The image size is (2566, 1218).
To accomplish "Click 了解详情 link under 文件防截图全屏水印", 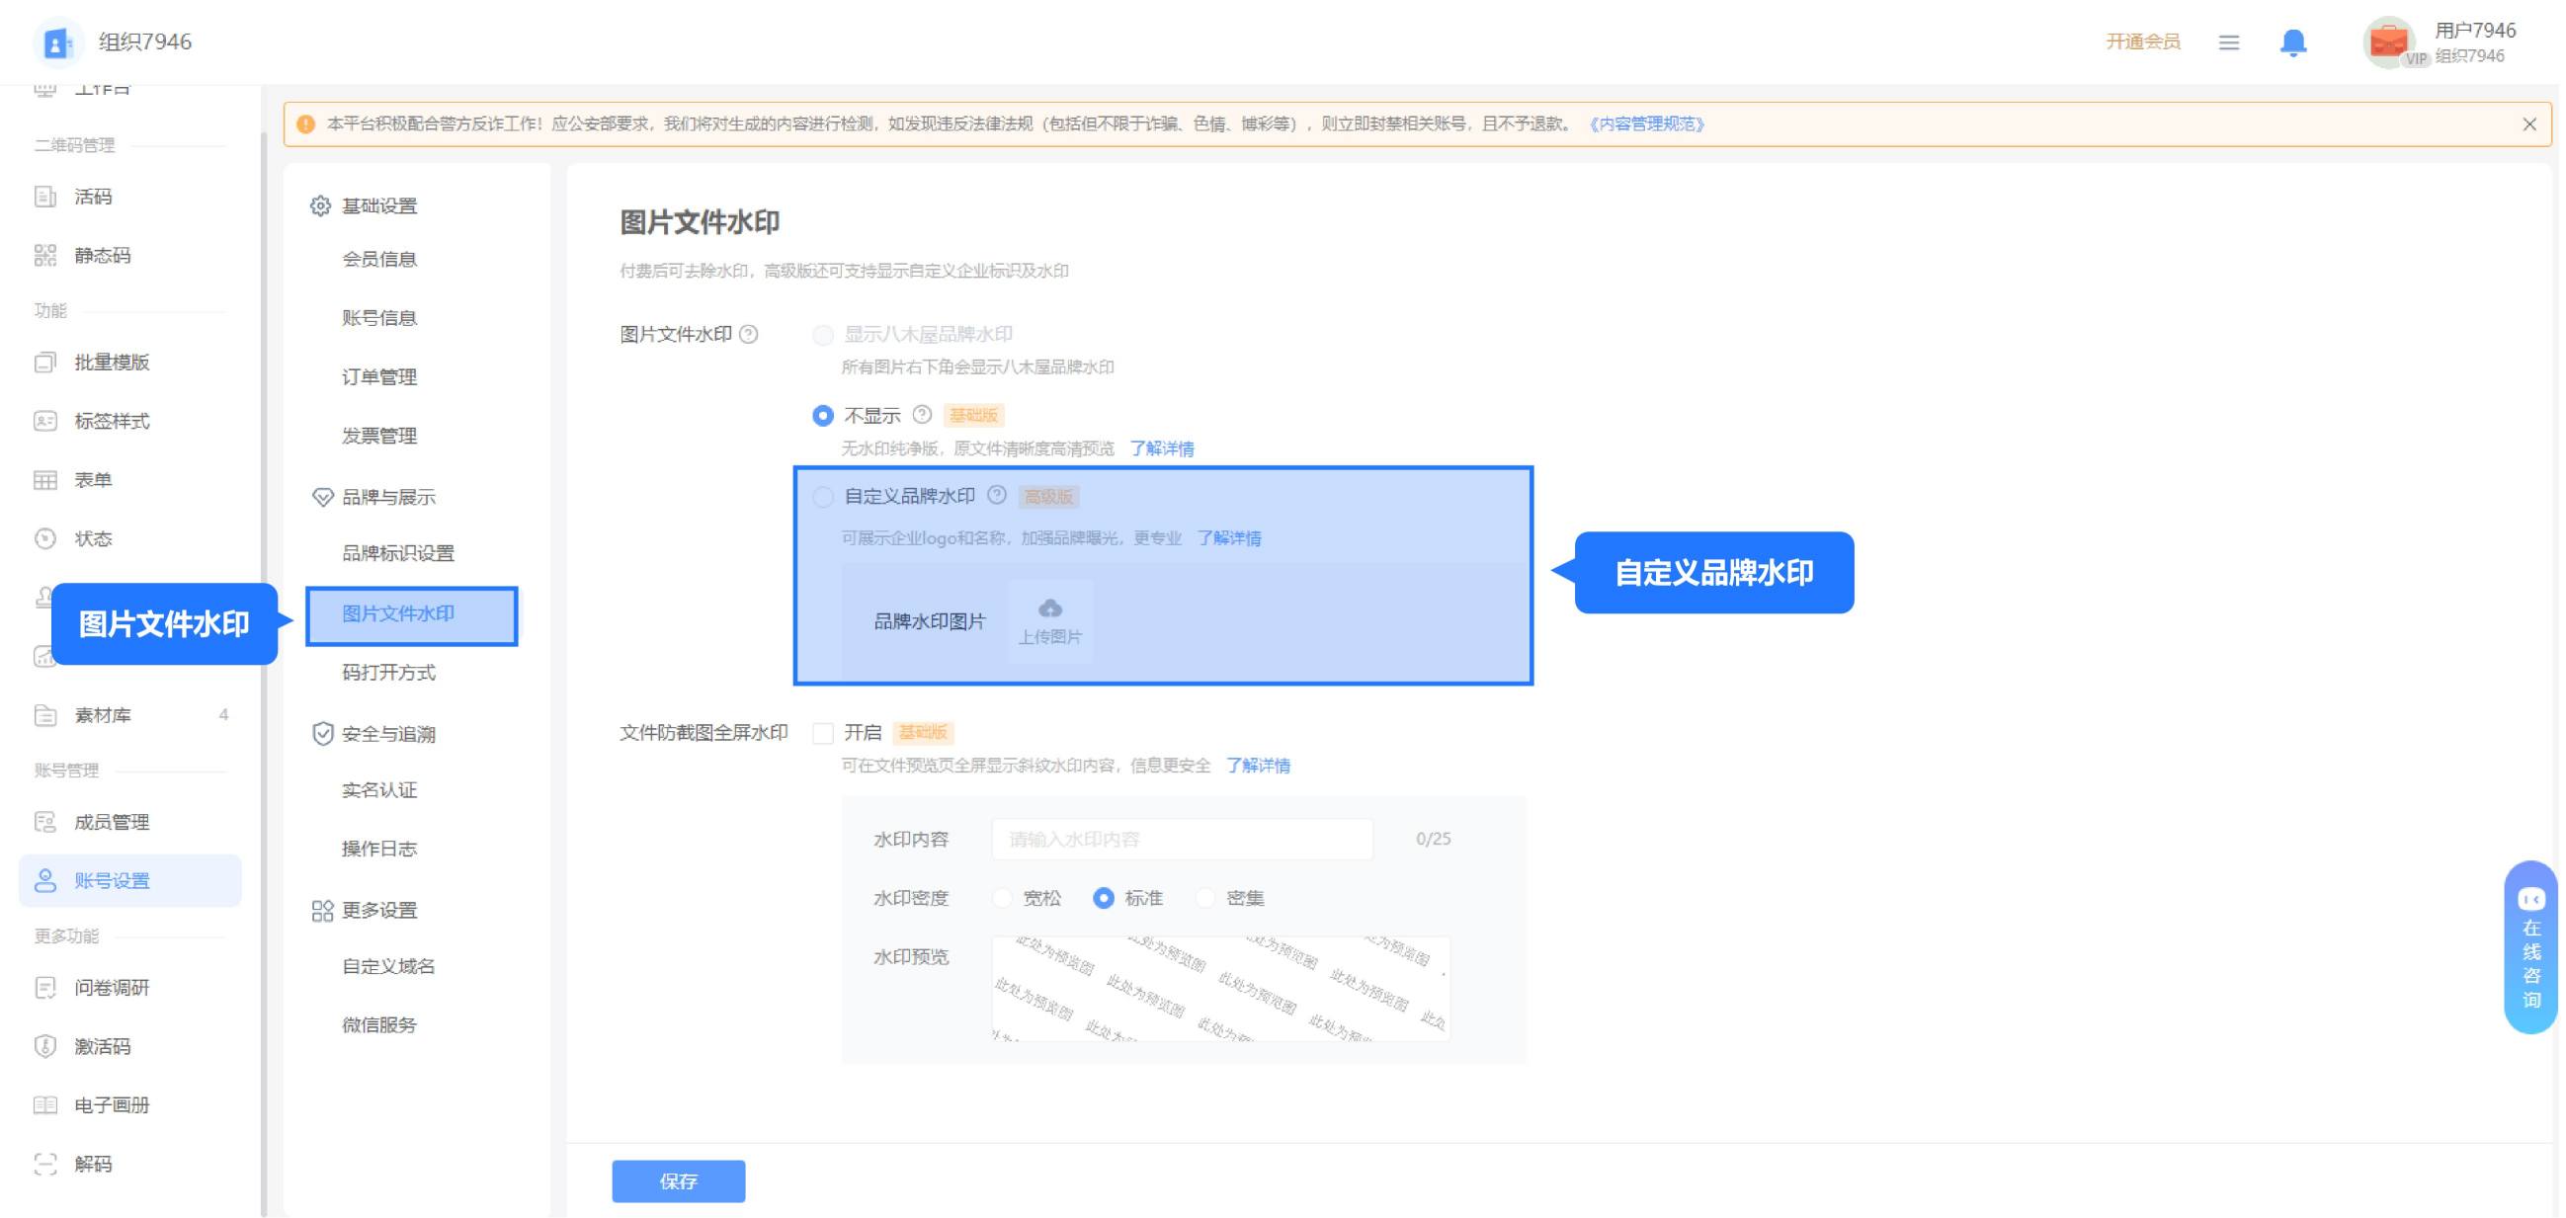I will click(x=1258, y=765).
